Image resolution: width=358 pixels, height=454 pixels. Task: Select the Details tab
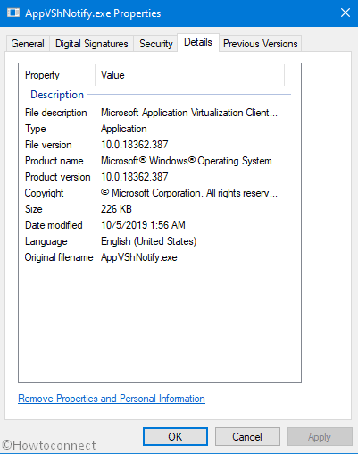pos(198,42)
